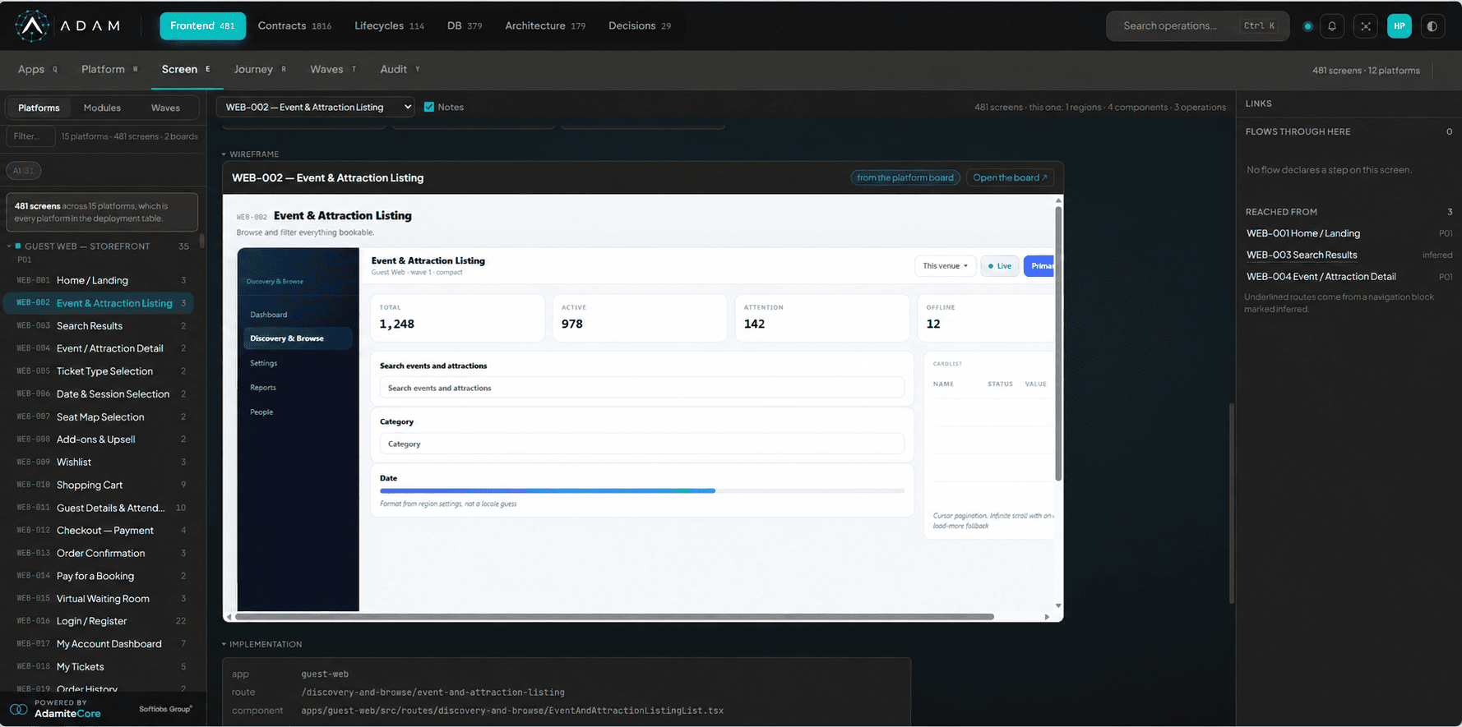
Task: Open the notifications bell
Action: [1332, 26]
